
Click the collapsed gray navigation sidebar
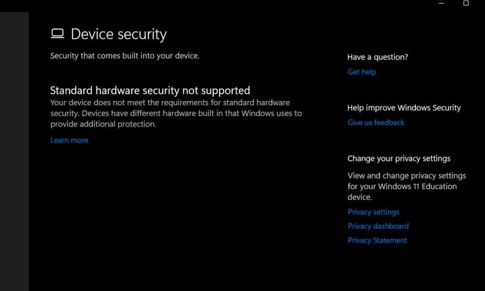point(14,151)
